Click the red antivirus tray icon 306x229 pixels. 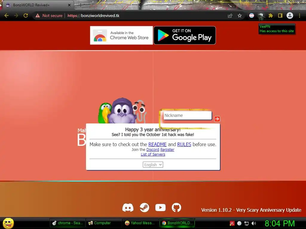[232, 223]
